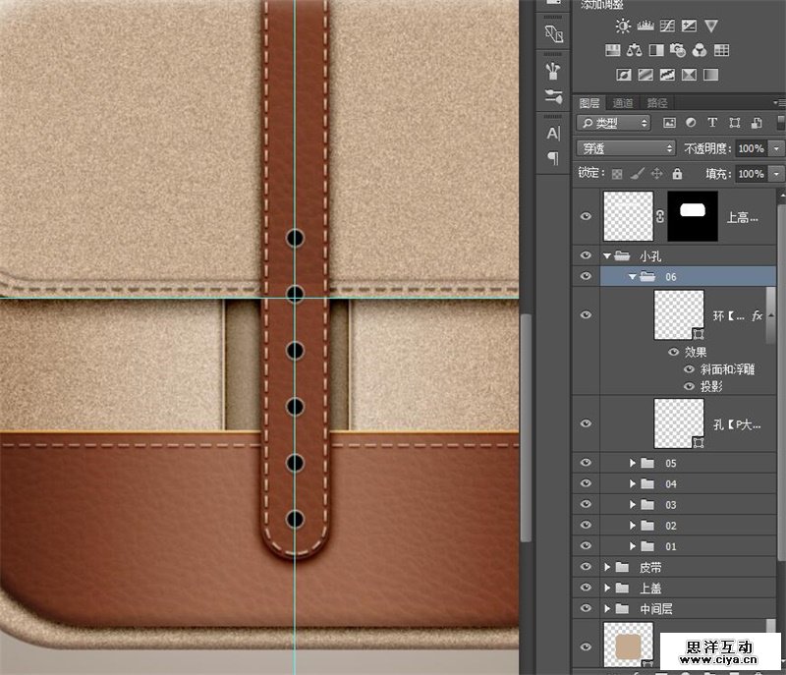This screenshot has height=675, width=786.
Task: Collapse the 06 layer group
Action: point(633,277)
